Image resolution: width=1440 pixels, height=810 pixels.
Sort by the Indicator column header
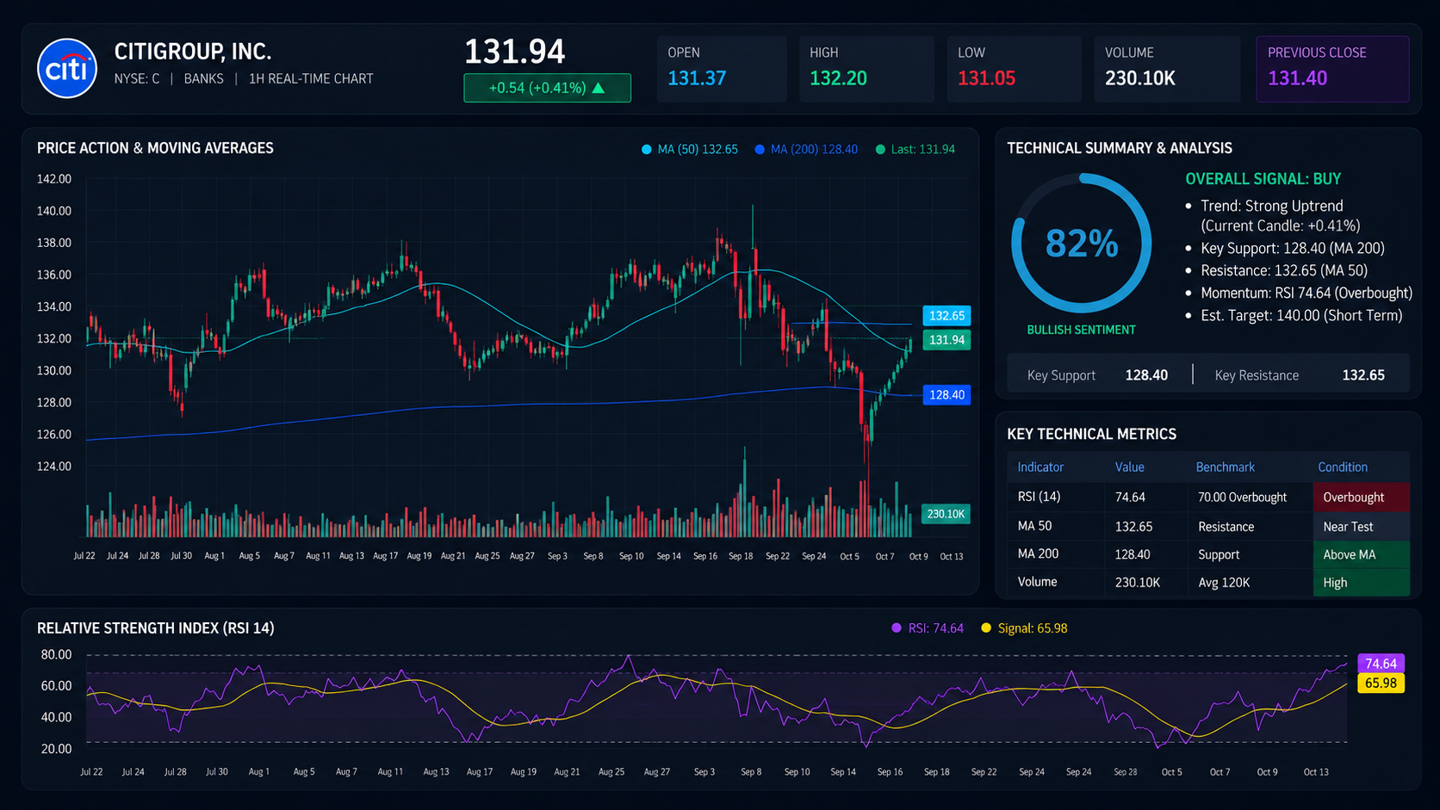pos(1040,467)
